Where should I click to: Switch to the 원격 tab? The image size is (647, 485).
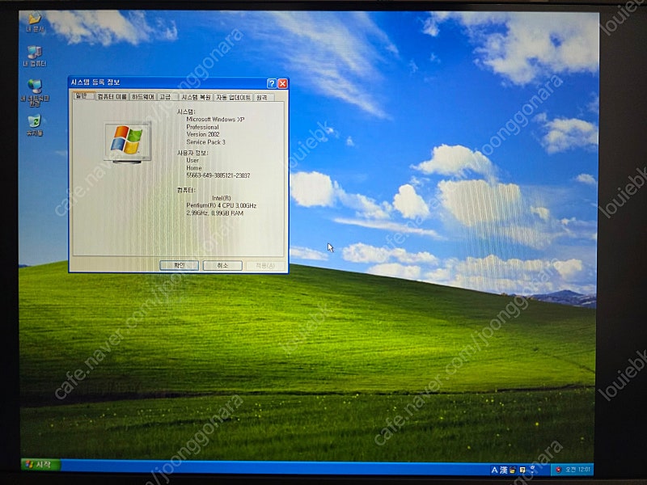[264, 97]
